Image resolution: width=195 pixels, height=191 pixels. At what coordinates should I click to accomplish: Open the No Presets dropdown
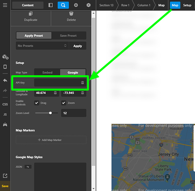(42, 46)
